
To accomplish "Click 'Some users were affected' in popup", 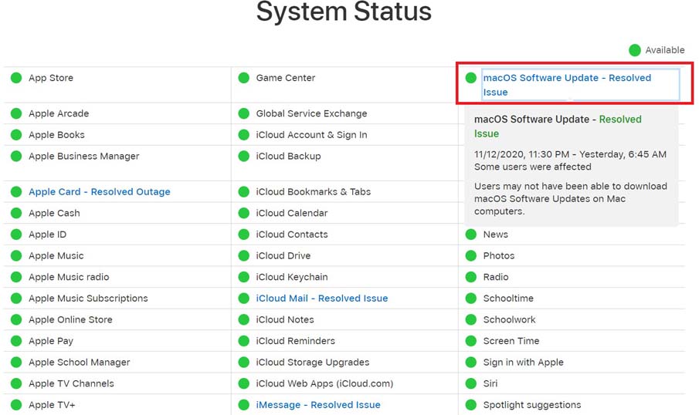I will coord(533,167).
